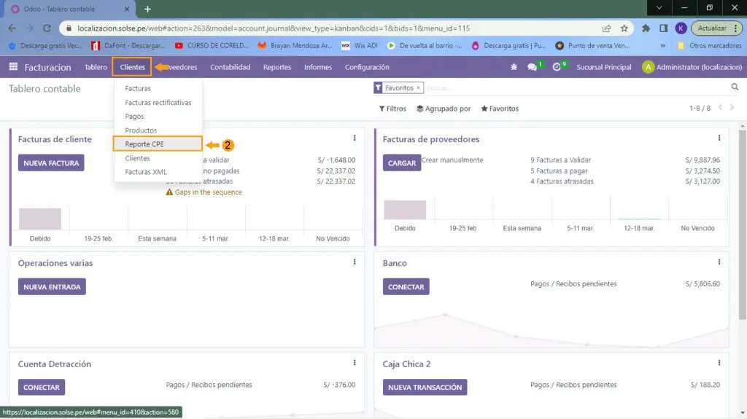The height and width of the screenshot is (419, 747).
Task: Open Administrator user menu
Action: pos(693,67)
